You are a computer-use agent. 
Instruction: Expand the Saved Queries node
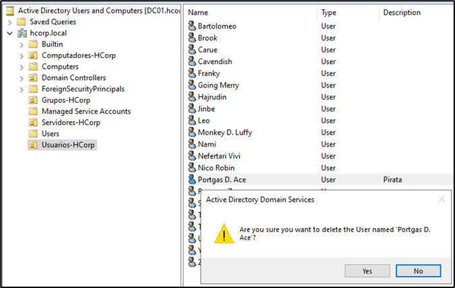[x=9, y=22]
